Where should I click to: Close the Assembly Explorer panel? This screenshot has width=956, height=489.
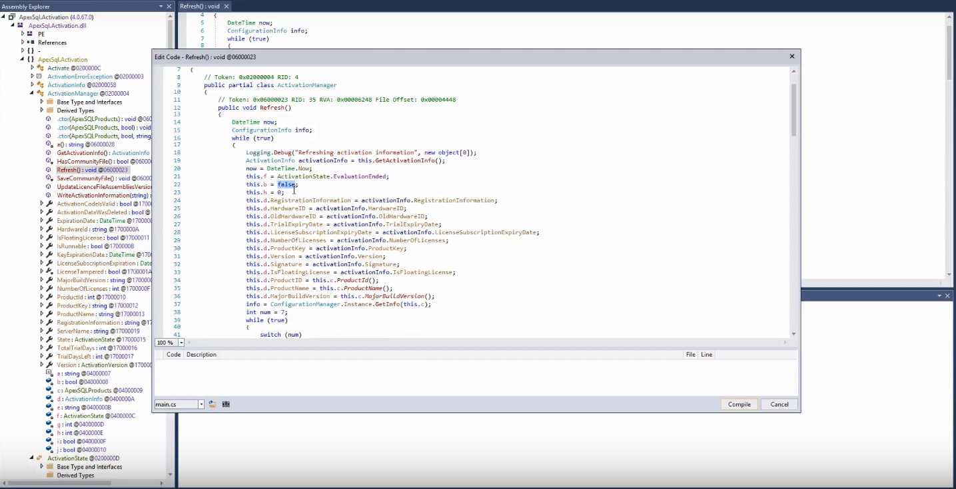pos(171,6)
